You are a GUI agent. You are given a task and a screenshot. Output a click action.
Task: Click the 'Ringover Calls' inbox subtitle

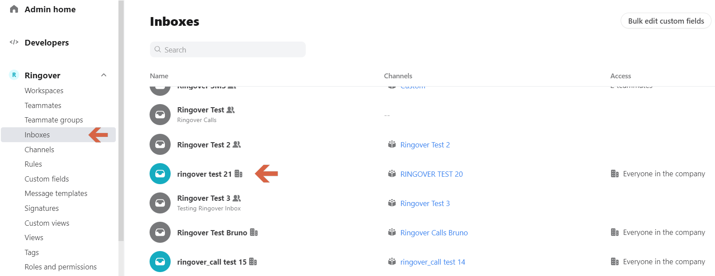tap(197, 120)
